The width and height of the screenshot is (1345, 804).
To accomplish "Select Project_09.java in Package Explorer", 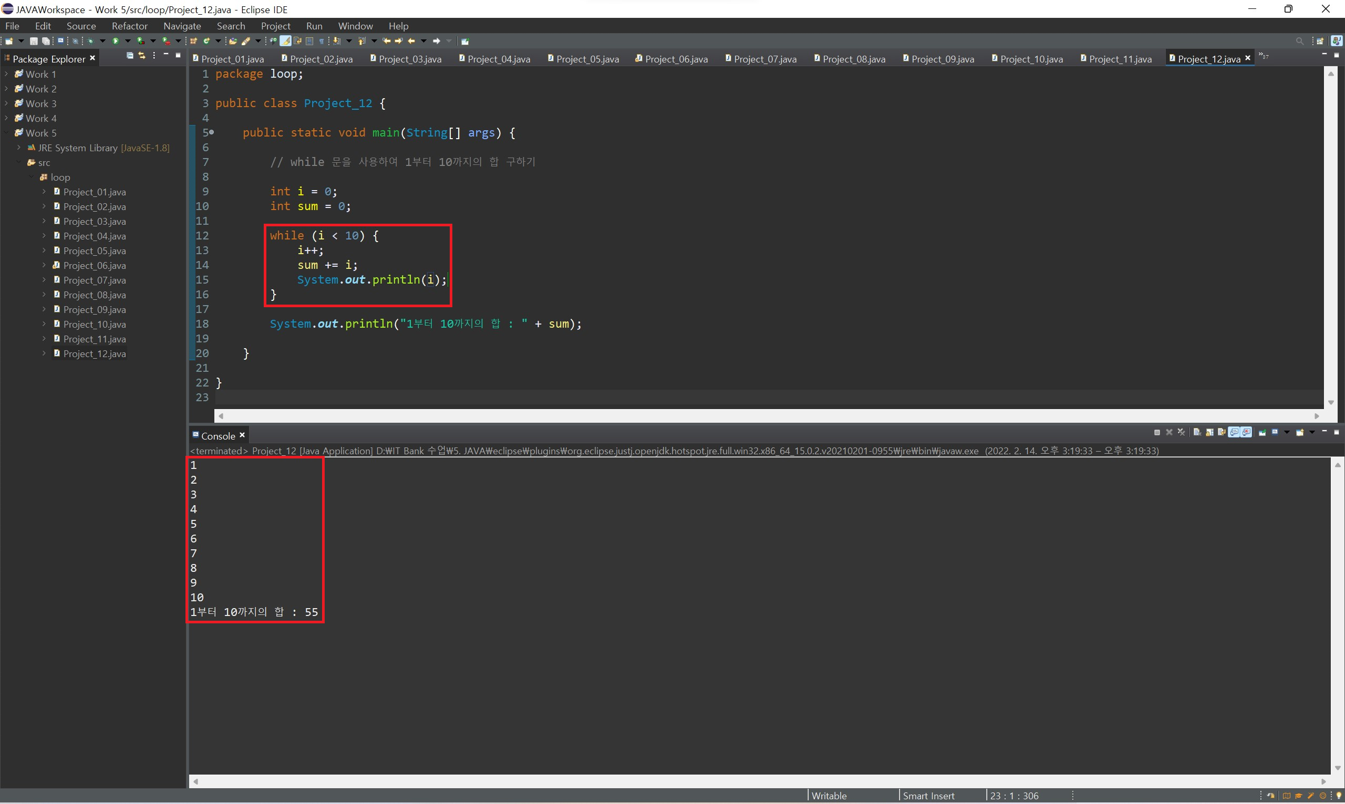I will [x=94, y=309].
